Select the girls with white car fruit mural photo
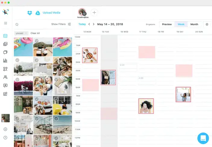 point(43,106)
